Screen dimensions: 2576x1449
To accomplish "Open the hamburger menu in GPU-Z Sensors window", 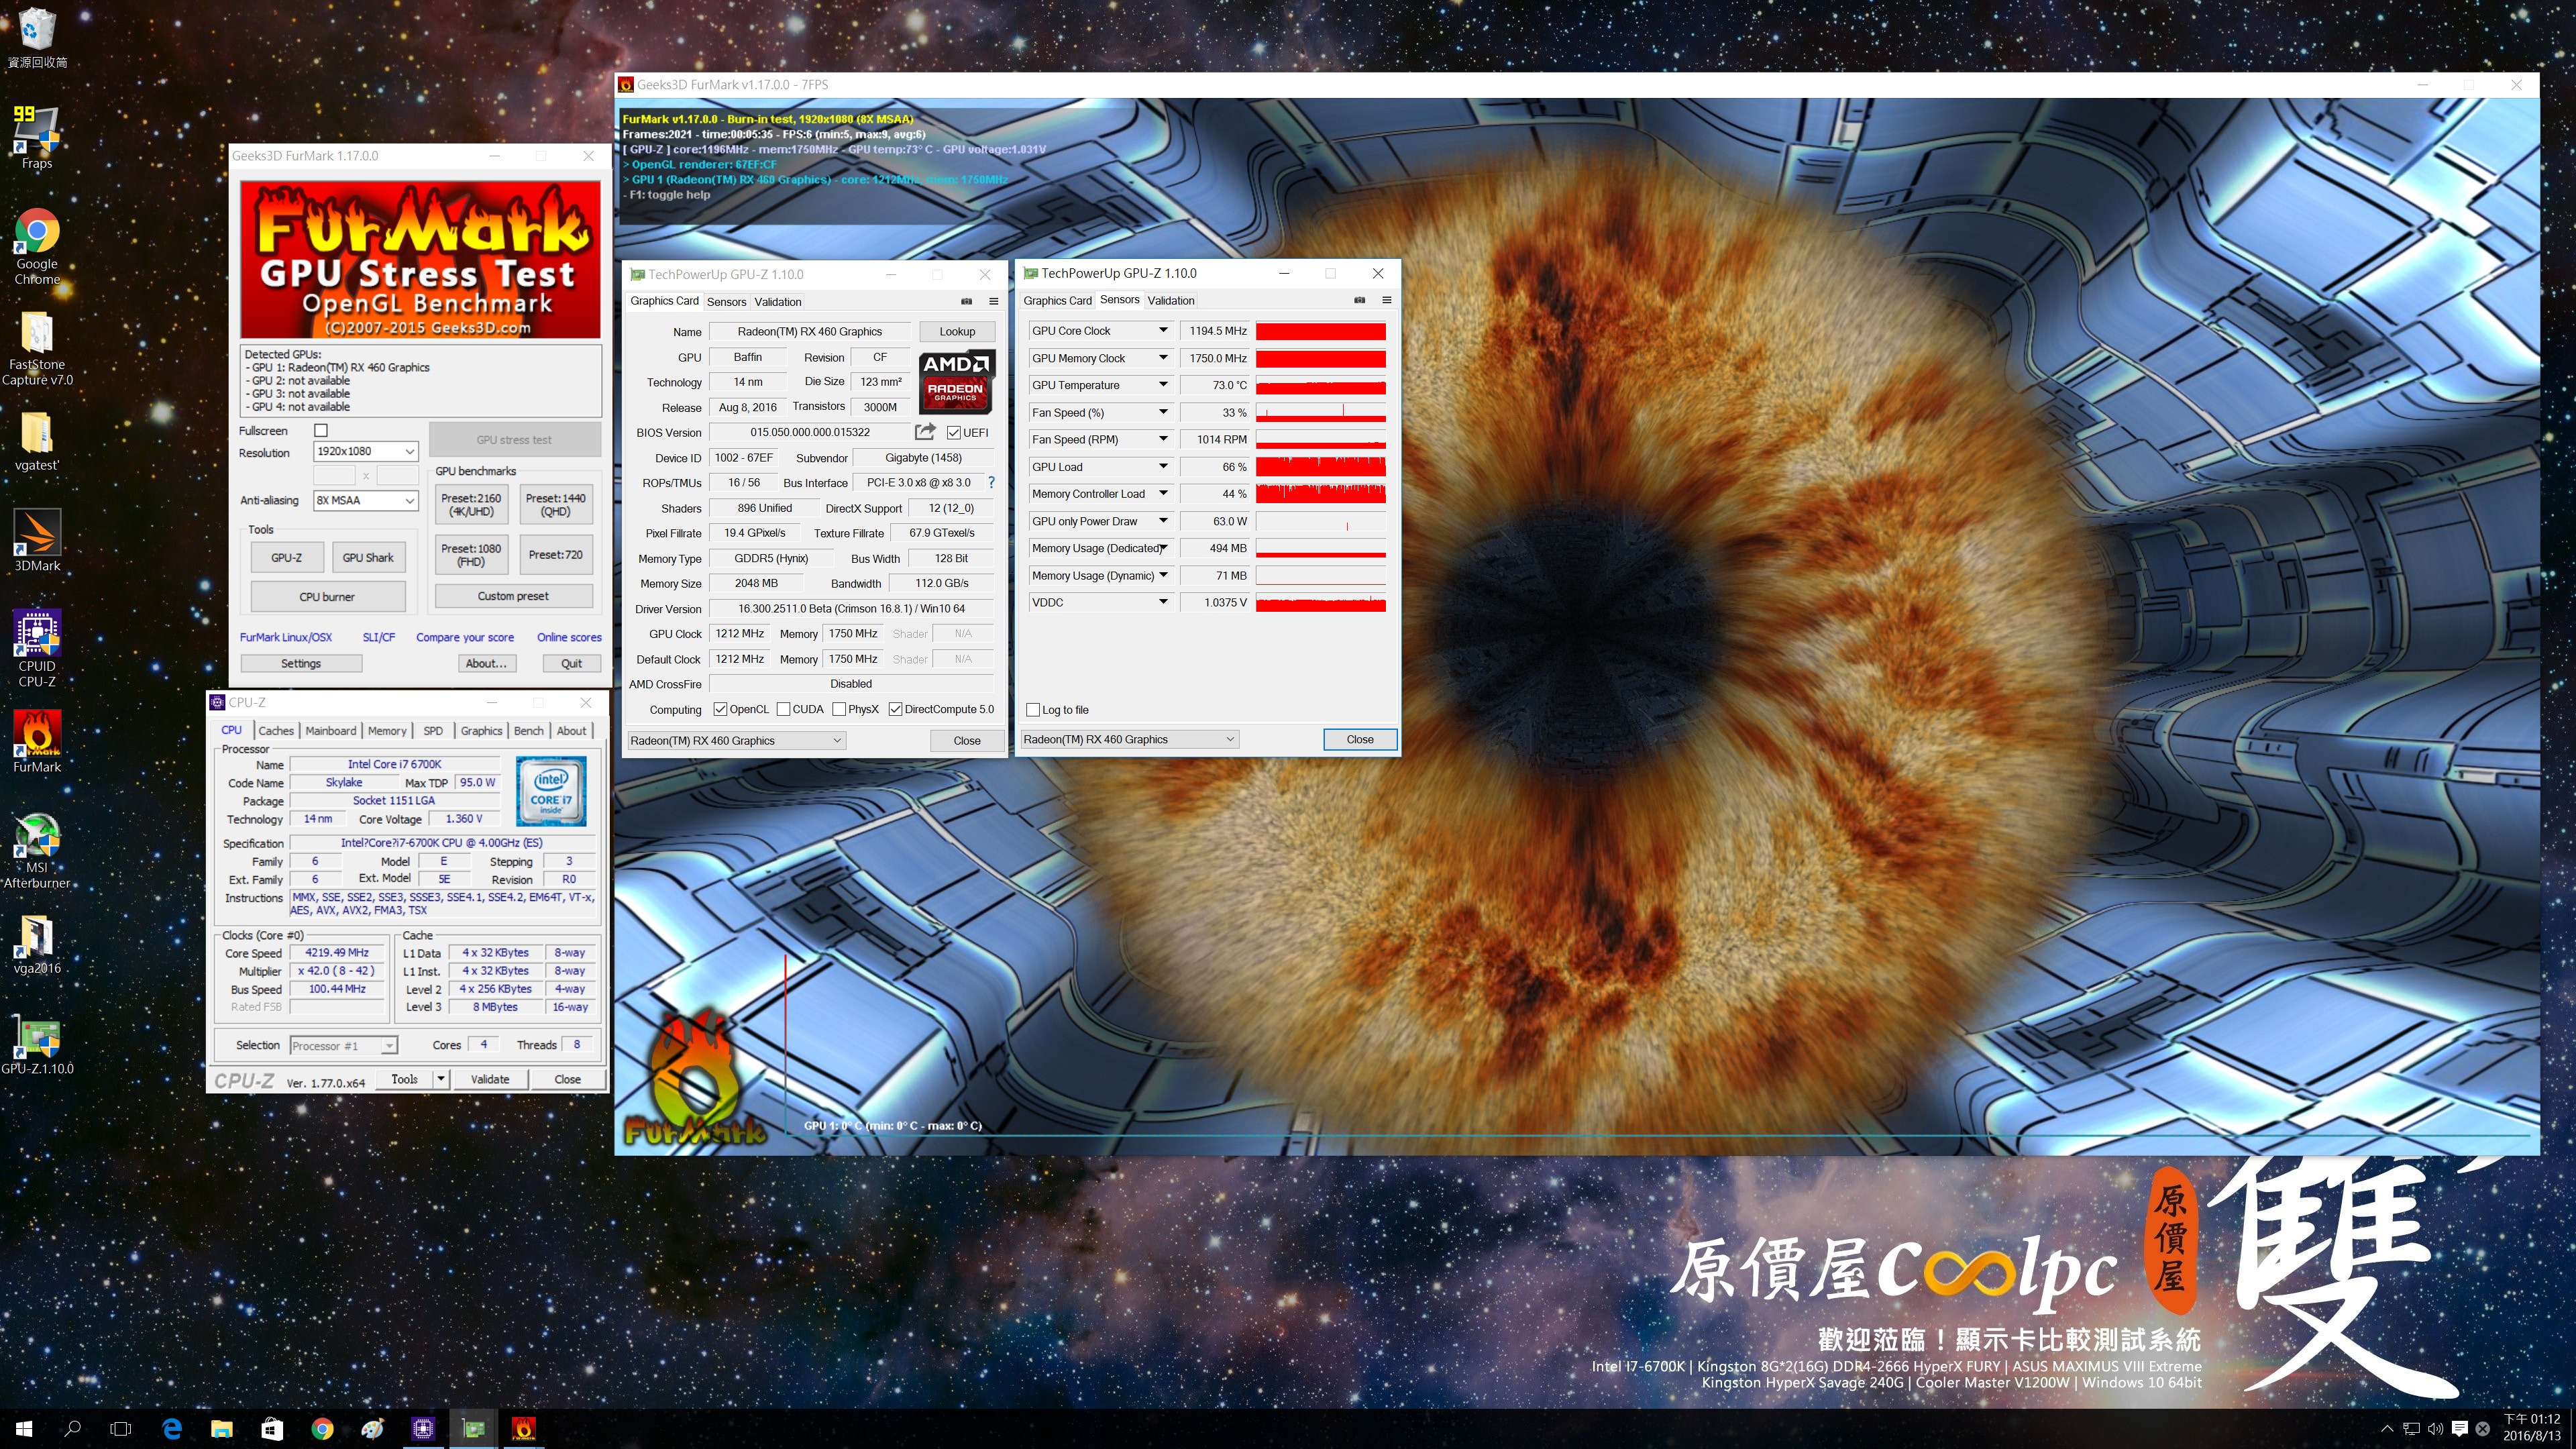I will click(x=1386, y=300).
